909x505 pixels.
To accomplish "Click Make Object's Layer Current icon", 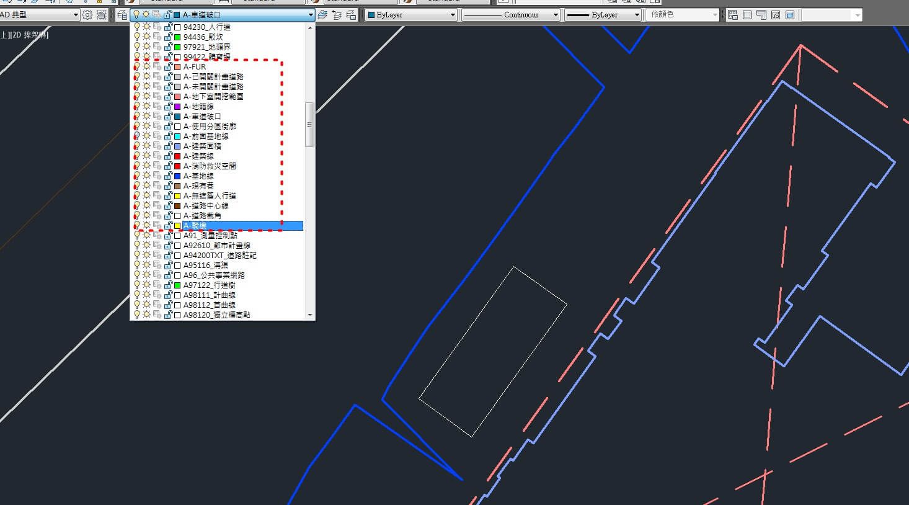I will tap(322, 15).
